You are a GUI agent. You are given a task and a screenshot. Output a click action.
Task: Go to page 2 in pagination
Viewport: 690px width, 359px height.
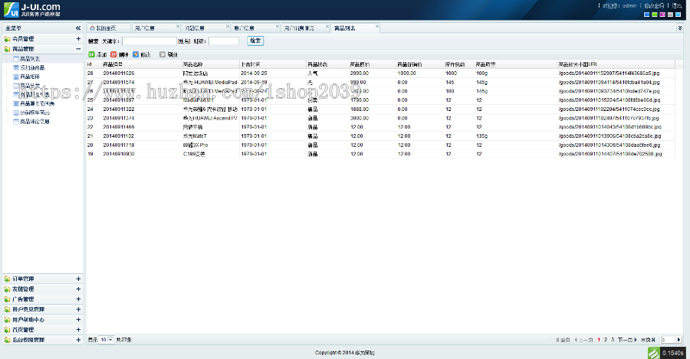pos(605,339)
